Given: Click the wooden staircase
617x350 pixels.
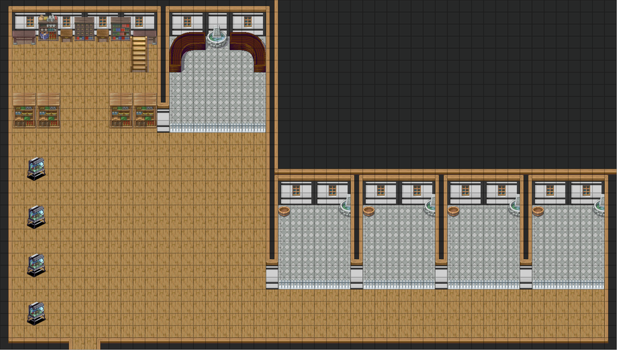Looking at the screenshot, I should (139, 54).
